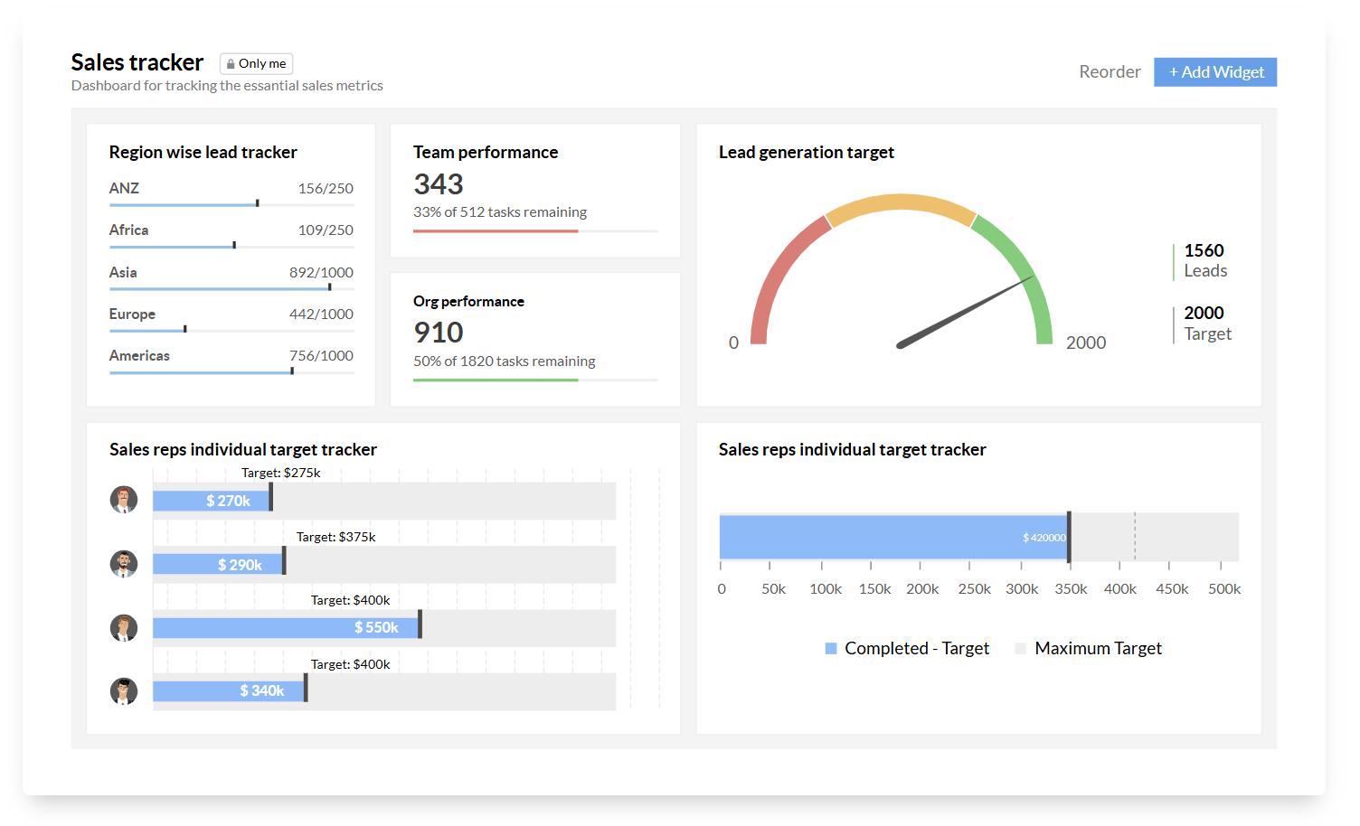Open the Only me privacy selector
1360x826 pixels.
(x=256, y=63)
